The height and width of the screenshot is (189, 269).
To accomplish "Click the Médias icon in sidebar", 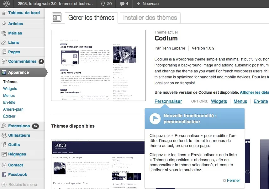I will (x=4, y=33).
